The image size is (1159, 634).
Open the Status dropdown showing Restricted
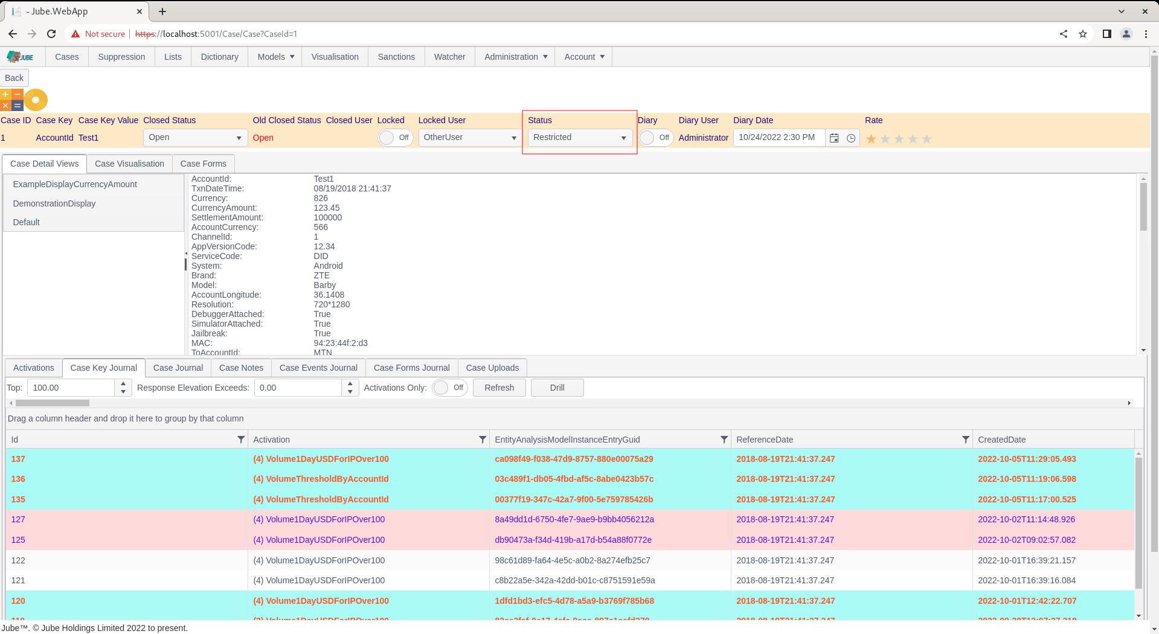click(x=580, y=138)
